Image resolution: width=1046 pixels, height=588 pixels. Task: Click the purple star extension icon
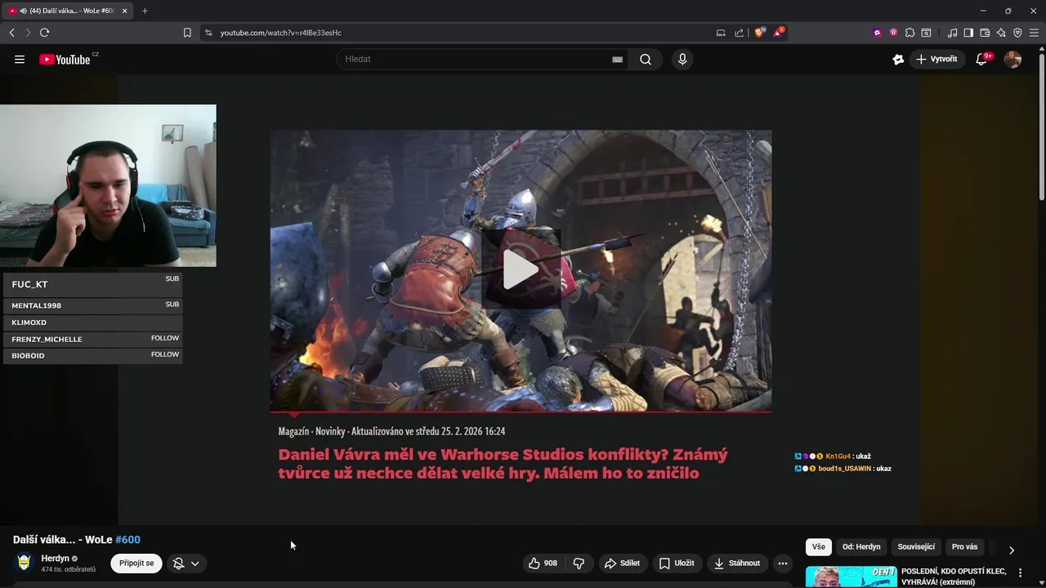(x=878, y=33)
